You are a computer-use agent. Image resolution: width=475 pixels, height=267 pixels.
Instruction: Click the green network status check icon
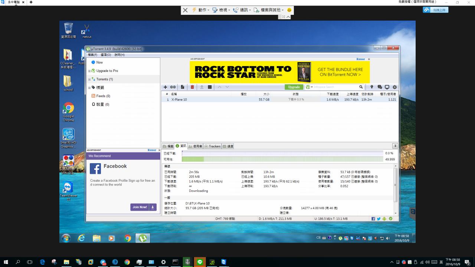pos(390,219)
